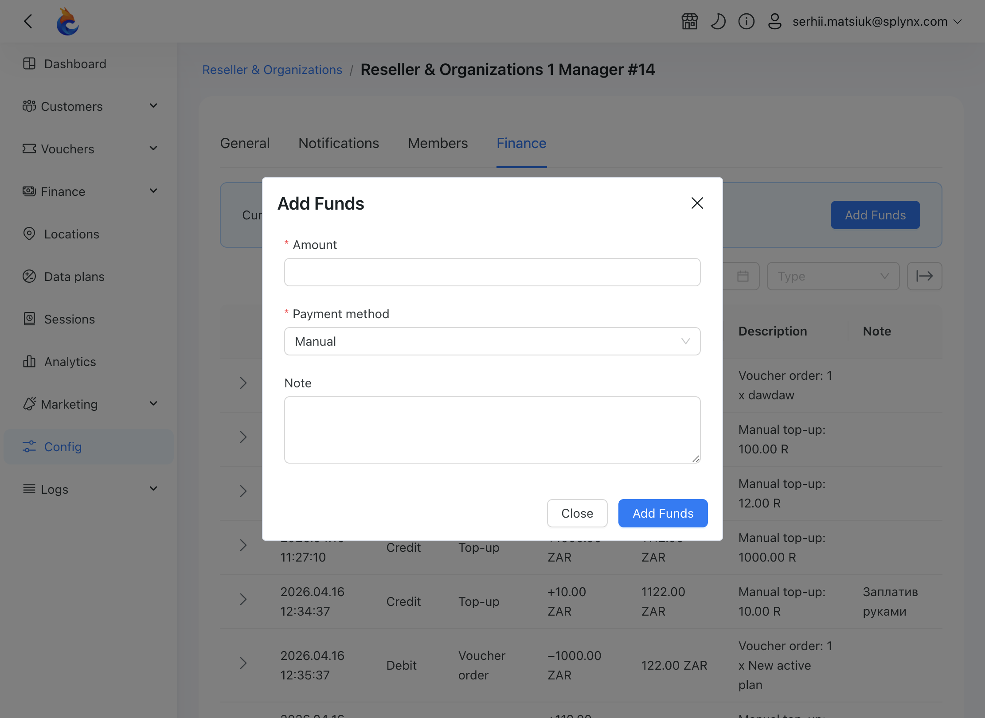This screenshot has width=985, height=718.
Task: Open the marketplace store icon
Action: (x=689, y=21)
